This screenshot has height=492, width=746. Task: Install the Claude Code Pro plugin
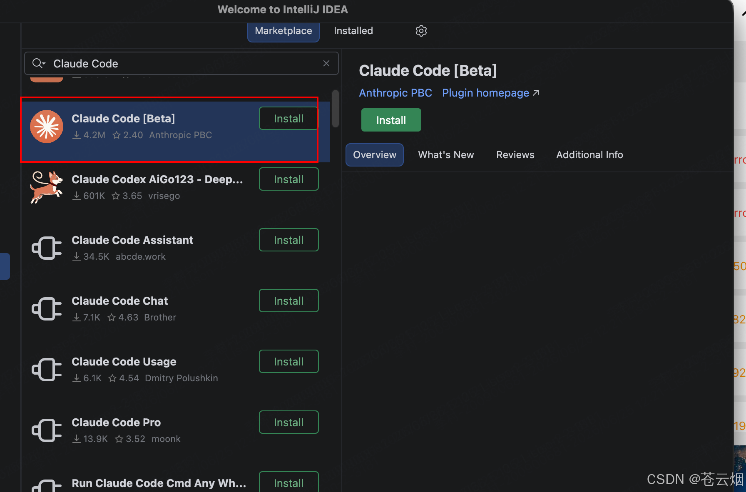(289, 422)
